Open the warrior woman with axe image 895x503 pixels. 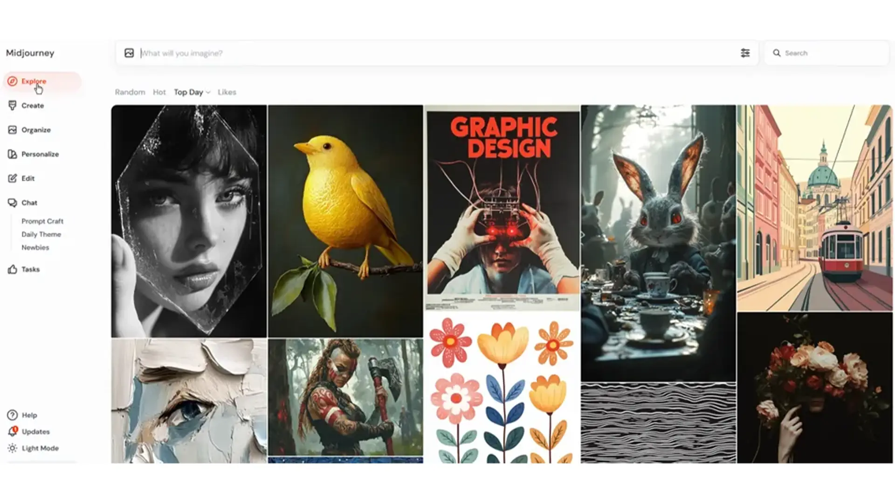coord(345,397)
